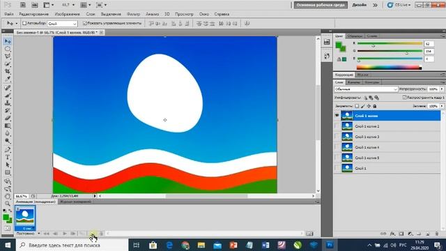446x251 pixels.
Task: Select the Eraser tool
Action: [x=8, y=118]
